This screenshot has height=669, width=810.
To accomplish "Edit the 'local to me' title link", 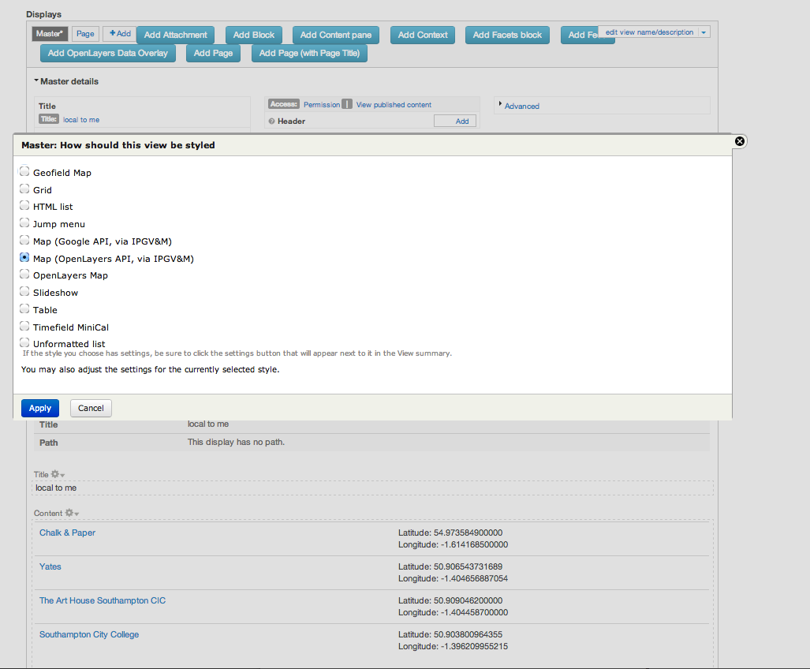I will (81, 119).
